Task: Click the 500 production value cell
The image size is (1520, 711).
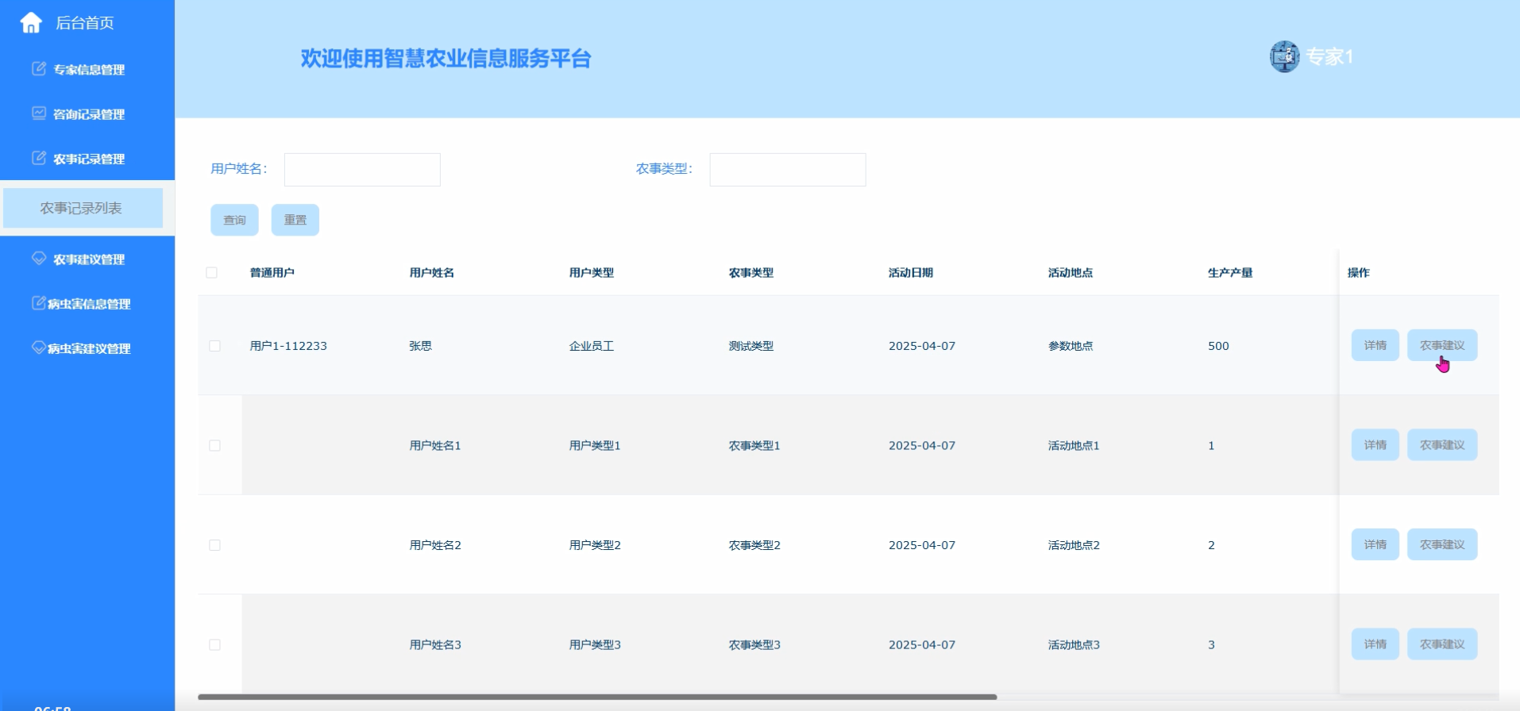Action: [1218, 346]
